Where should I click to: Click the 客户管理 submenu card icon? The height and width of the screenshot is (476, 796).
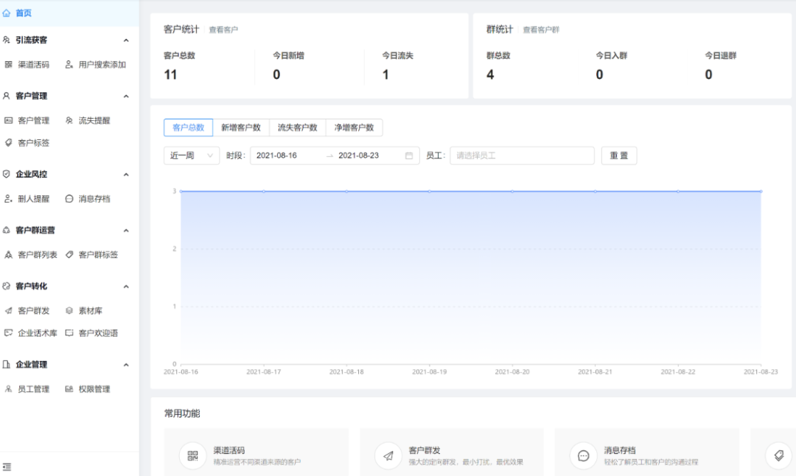8,120
